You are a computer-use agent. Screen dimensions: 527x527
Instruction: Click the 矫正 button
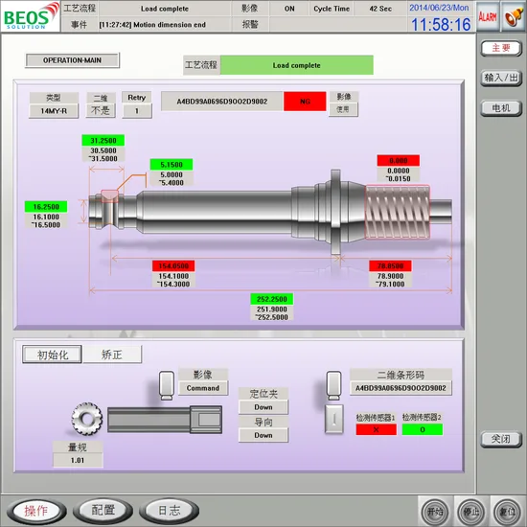click(112, 355)
